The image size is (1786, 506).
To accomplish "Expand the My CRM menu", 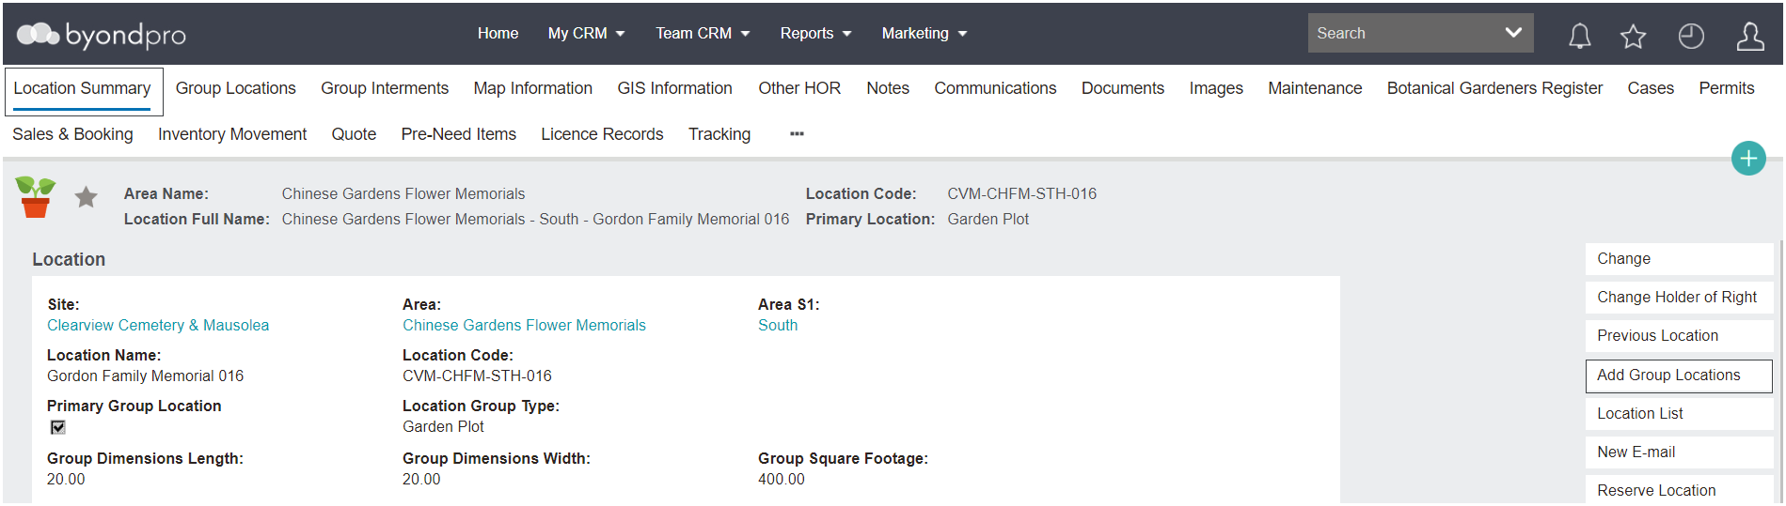I will click(x=586, y=34).
